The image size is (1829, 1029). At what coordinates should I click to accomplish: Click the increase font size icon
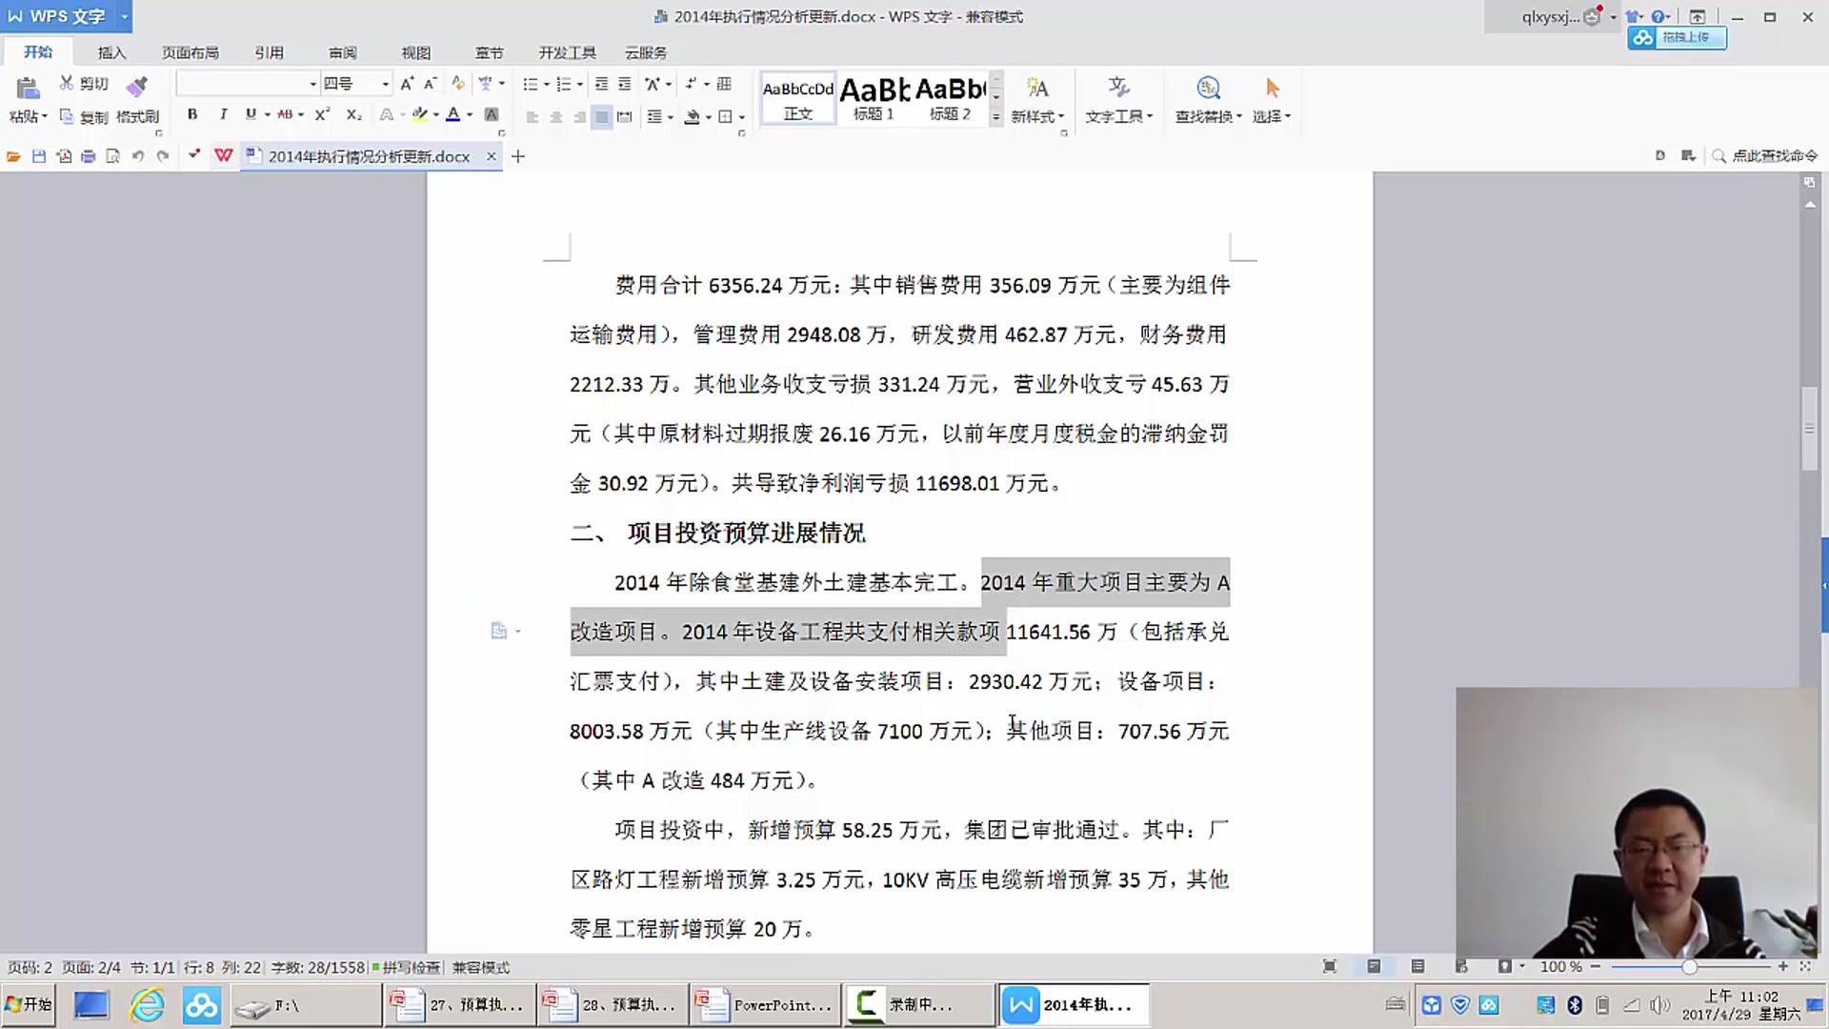coord(407,84)
